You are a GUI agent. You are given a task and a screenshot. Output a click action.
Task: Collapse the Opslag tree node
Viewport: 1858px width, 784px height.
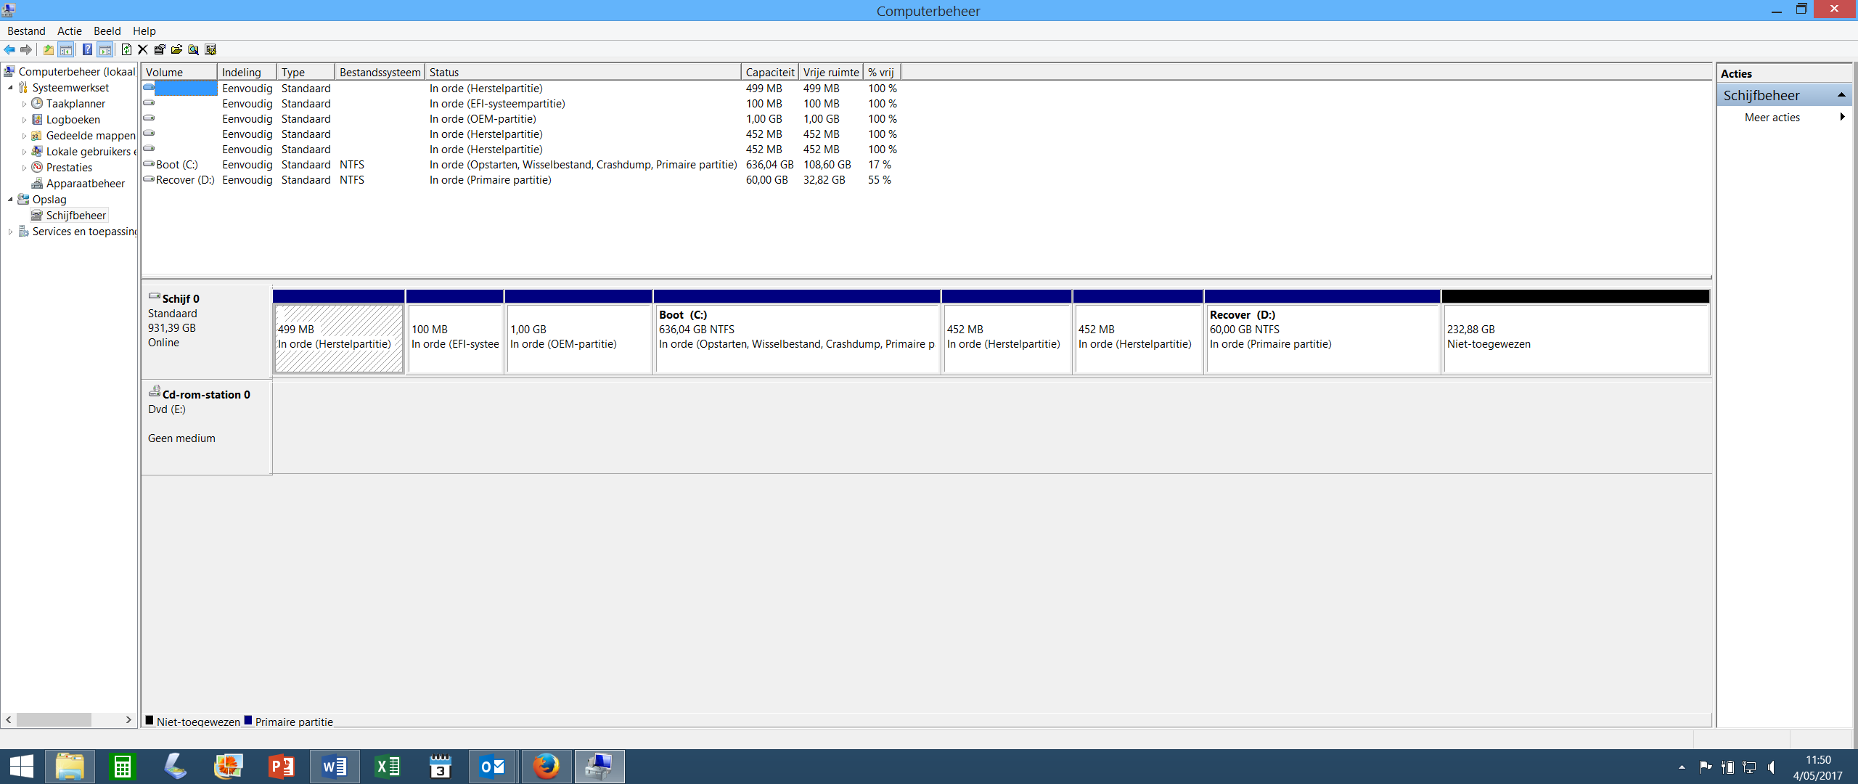(x=10, y=200)
